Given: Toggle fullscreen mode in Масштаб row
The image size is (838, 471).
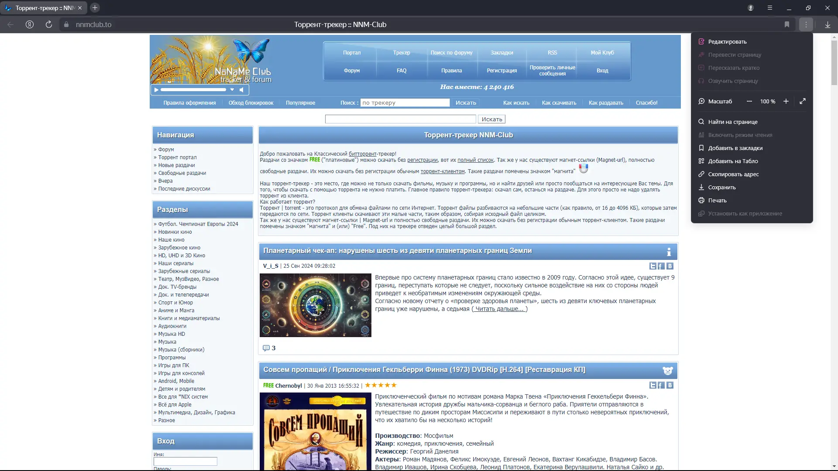Looking at the screenshot, I should point(803,101).
